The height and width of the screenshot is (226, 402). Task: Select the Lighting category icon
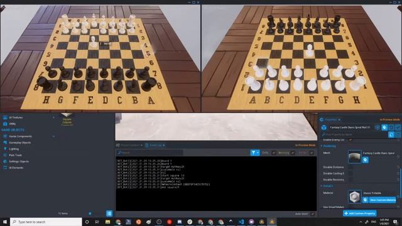click(5, 149)
